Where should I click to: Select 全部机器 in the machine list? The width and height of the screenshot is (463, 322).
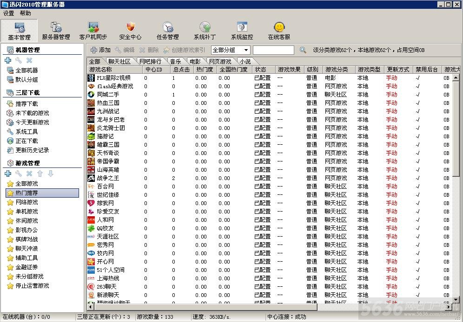(22, 71)
